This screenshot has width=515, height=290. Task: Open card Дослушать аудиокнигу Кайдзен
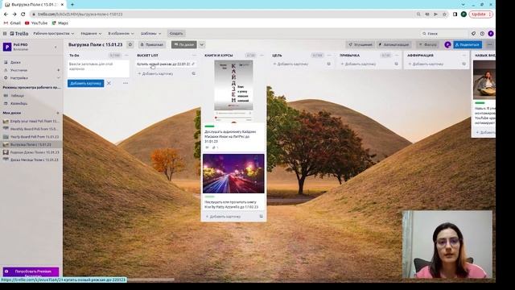pyautogui.click(x=230, y=136)
